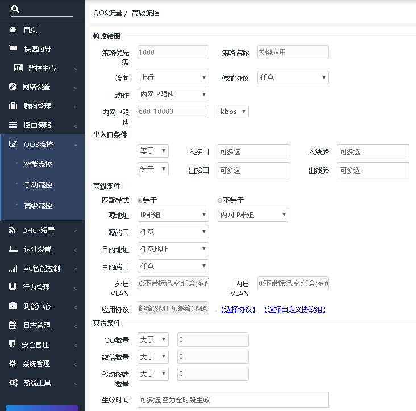This screenshot has height=411, width=416.
Task: Click the QOS流量 breadcrumb
Action: point(108,13)
